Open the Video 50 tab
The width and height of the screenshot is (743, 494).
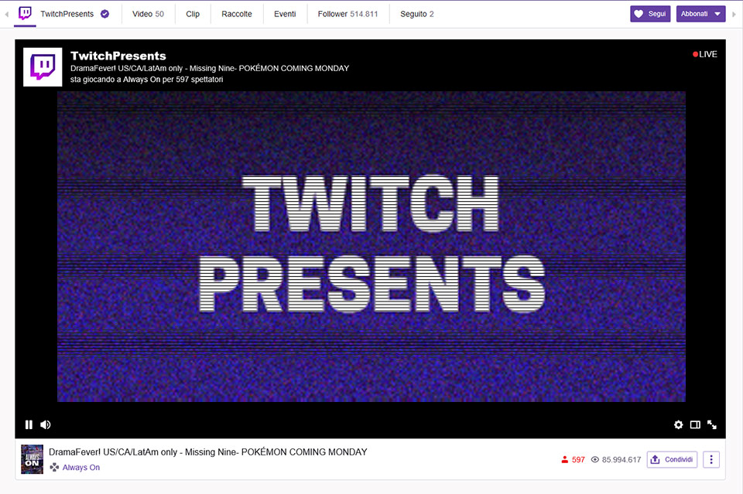coord(148,14)
